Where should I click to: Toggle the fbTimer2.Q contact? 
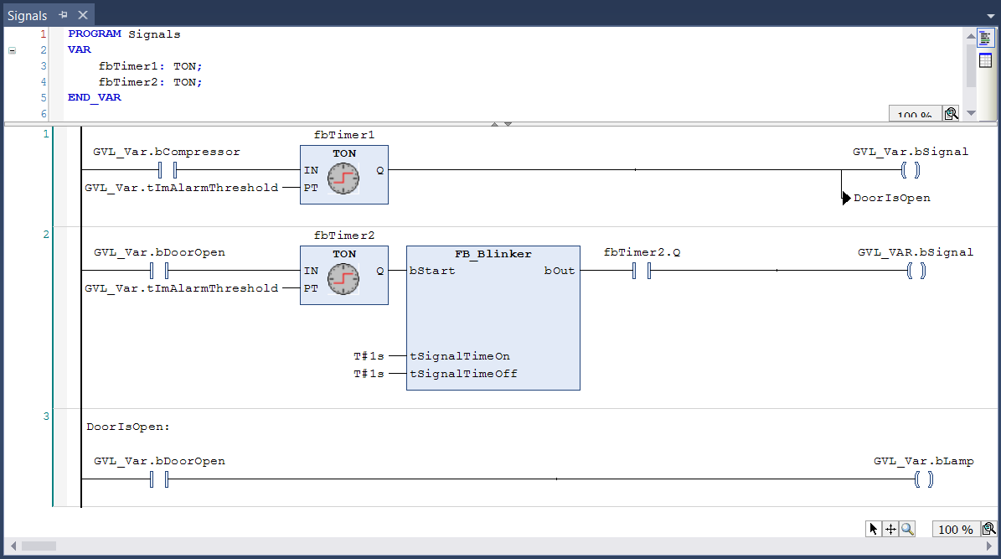(x=642, y=271)
